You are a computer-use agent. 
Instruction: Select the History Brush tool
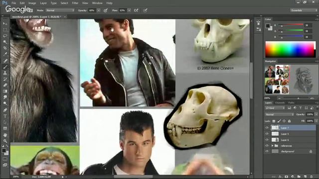(5, 79)
